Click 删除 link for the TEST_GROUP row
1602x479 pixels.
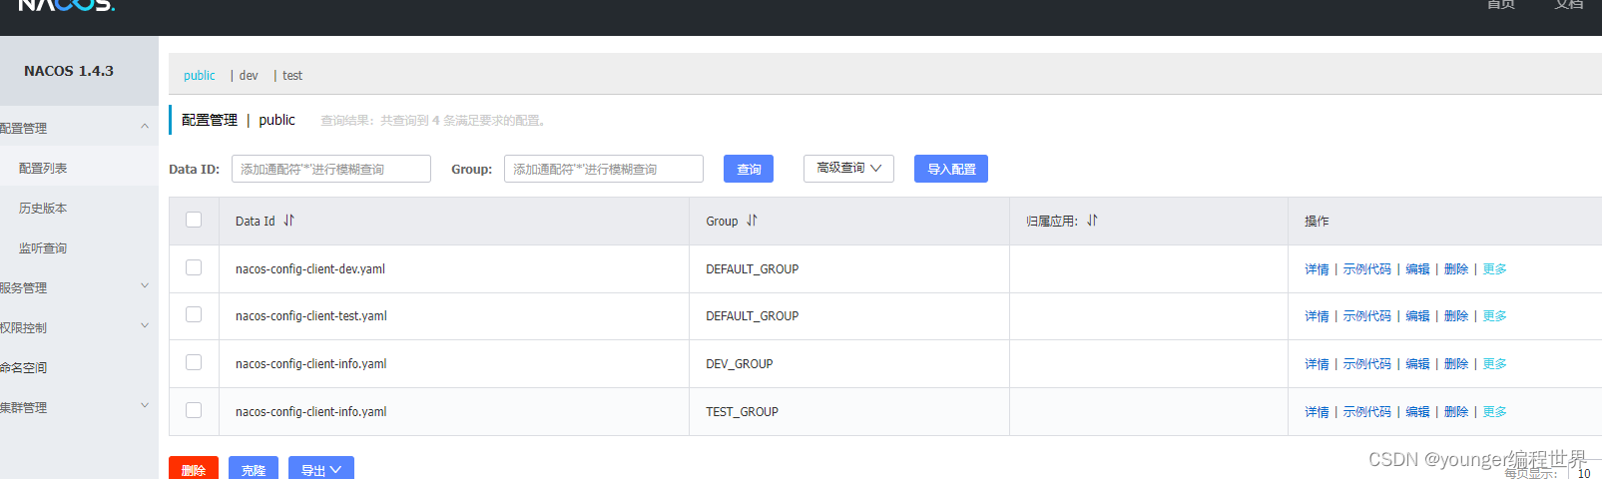1456,412
